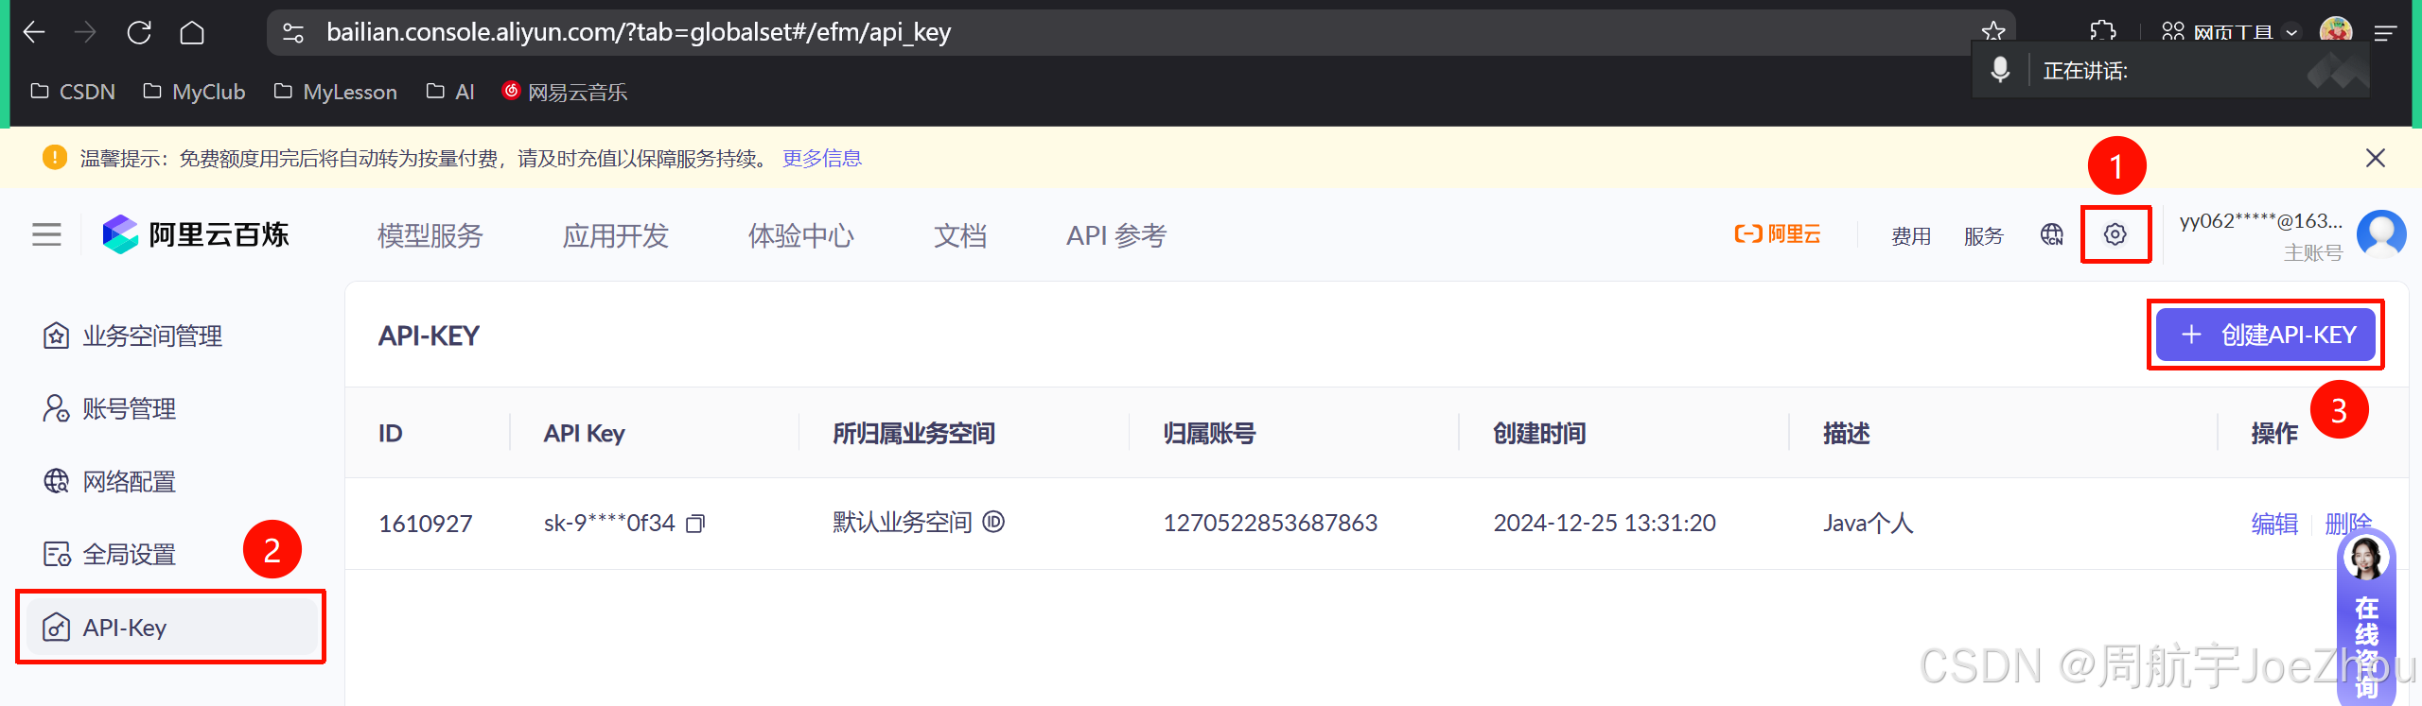Dismiss the yellow warning banner
2422x706 pixels.
pyautogui.click(x=2375, y=158)
